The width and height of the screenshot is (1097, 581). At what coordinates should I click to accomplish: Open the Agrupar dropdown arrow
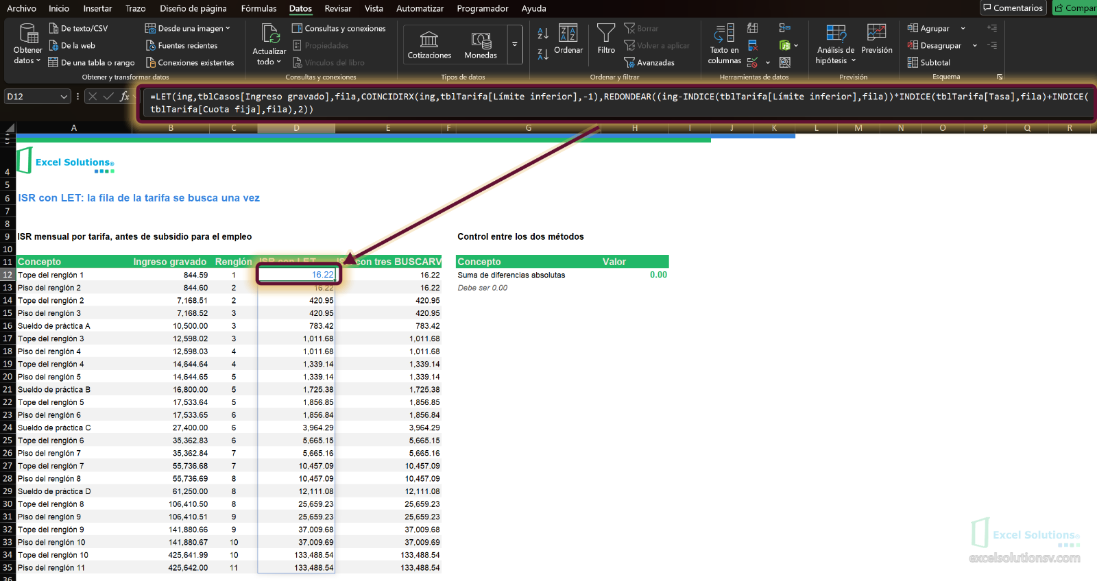[x=963, y=28]
